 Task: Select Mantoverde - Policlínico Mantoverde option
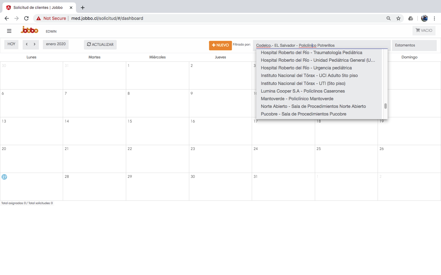coord(297,99)
